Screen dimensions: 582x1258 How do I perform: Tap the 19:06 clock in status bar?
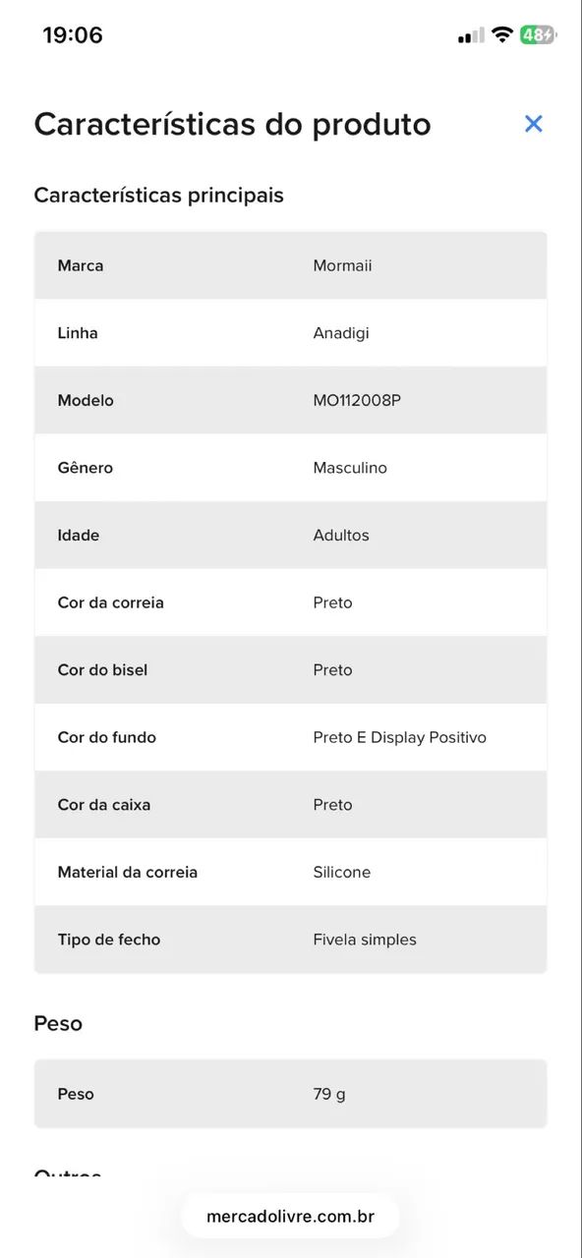pyautogui.click(x=73, y=35)
